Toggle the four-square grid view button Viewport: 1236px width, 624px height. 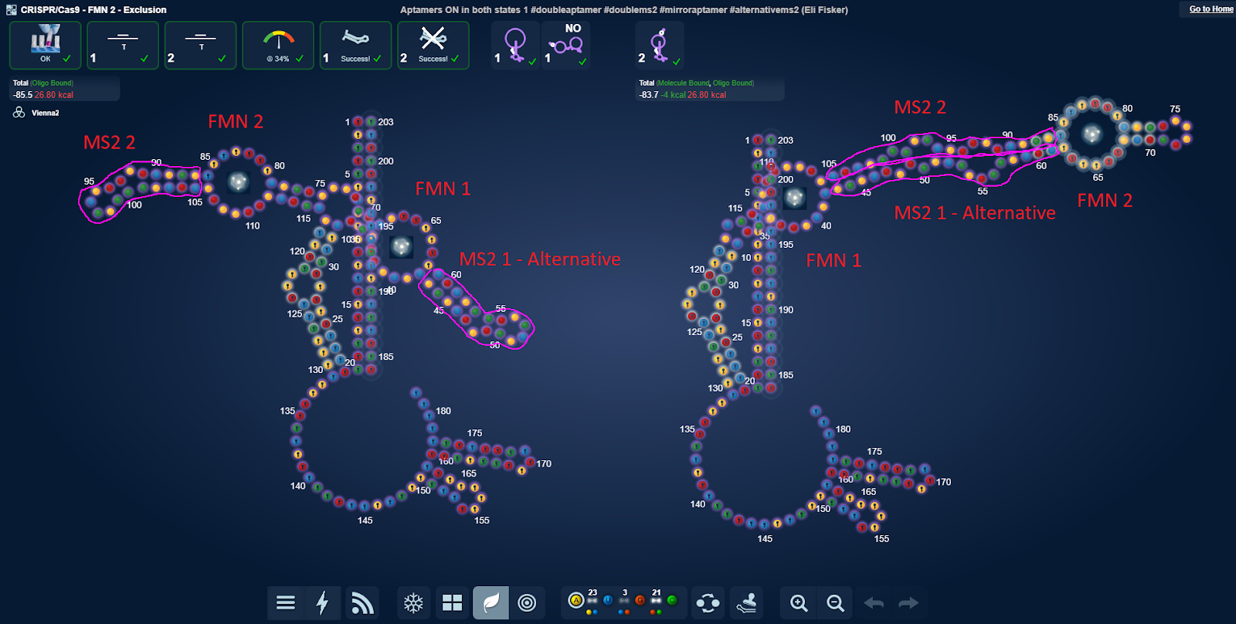pyautogui.click(x=452, y=603)
